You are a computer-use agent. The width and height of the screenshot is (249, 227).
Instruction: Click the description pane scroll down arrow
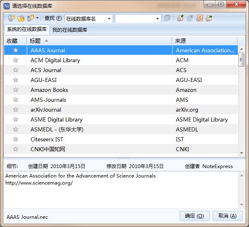click(242, 204)
